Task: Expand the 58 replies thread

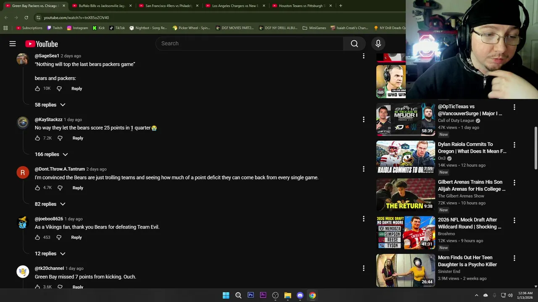Action: coord(50,105)
